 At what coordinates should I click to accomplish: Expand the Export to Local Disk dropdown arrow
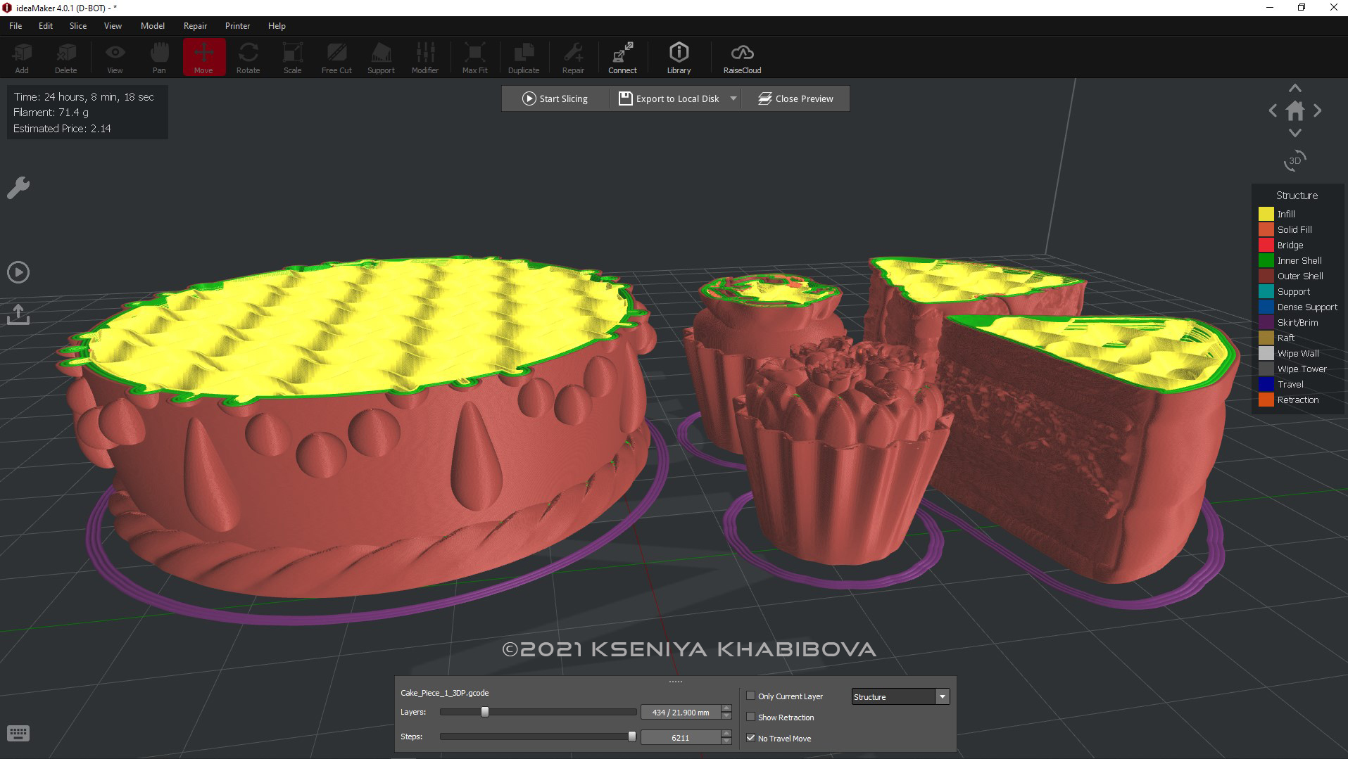click(x=733, y=98)
